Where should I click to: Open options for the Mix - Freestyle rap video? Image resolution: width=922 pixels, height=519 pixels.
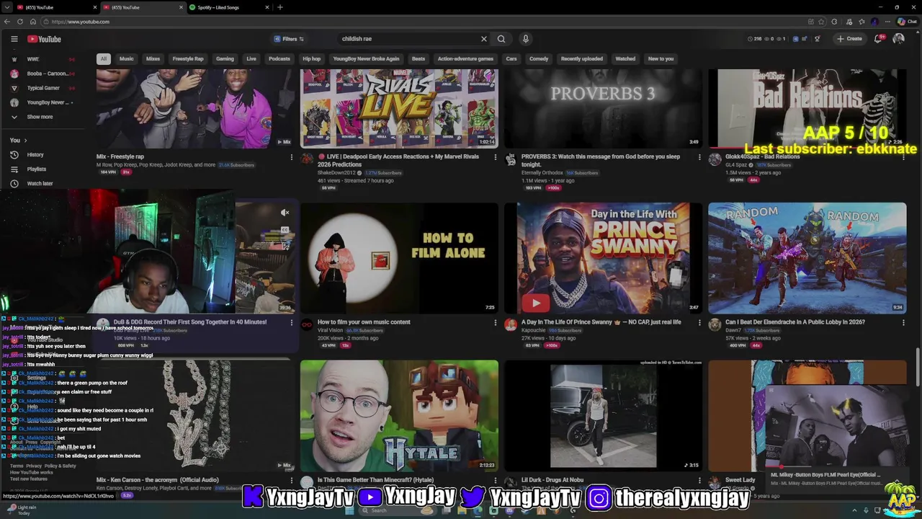tap(292, 157)
